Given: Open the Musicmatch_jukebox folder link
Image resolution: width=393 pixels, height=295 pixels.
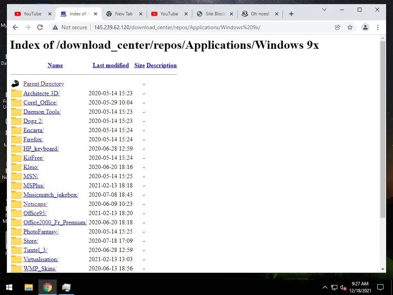Looking at the screenshot, I should [51, 195].
